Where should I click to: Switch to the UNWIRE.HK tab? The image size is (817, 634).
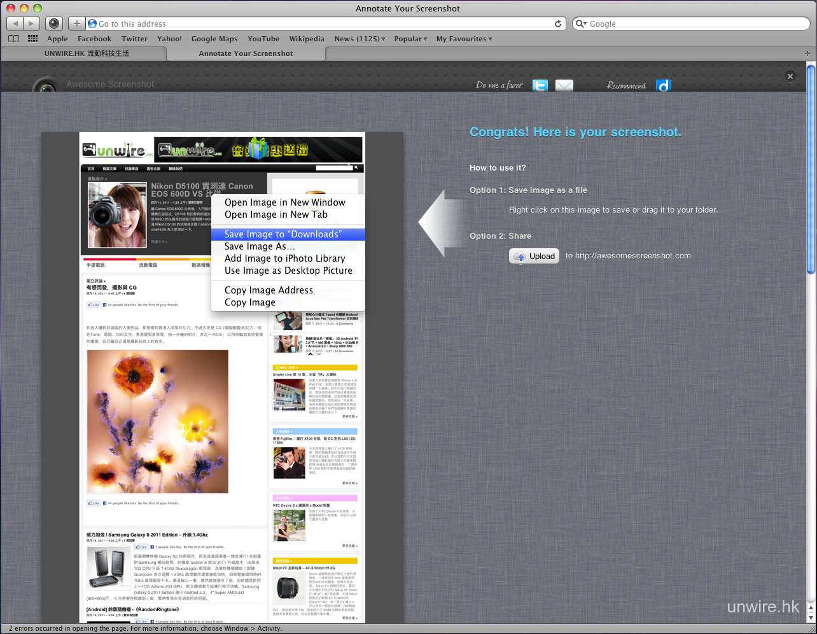point(87,53)
